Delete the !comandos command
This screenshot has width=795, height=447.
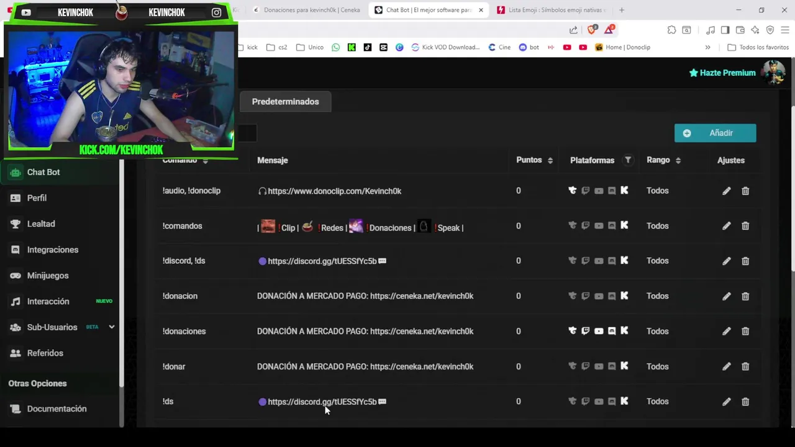[x=745, y=226]
